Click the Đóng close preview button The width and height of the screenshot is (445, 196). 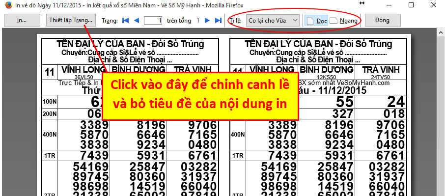383,21
